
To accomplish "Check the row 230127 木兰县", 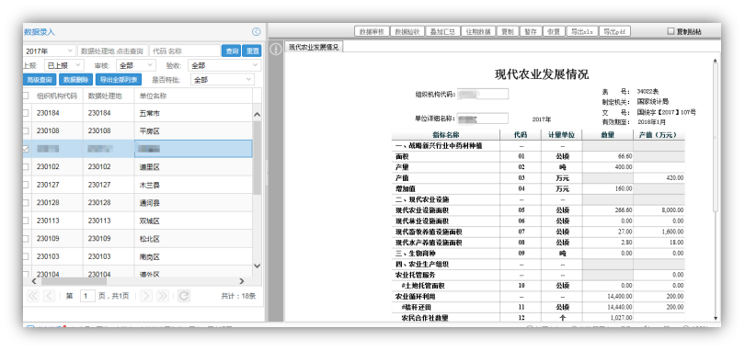I will [x=25, y=185].
